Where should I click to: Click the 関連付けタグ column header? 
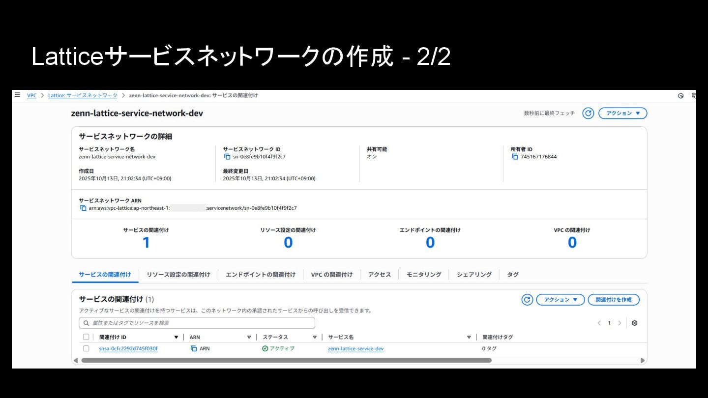click(x=498, y=337)
